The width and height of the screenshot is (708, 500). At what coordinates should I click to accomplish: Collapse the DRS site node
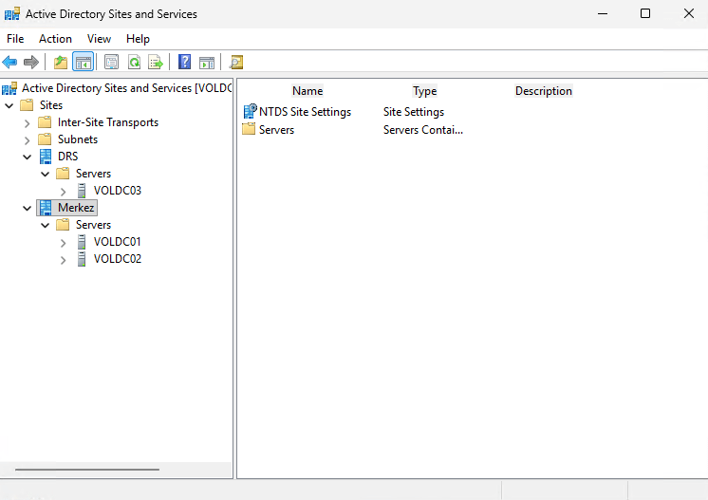tap(28, 157)
